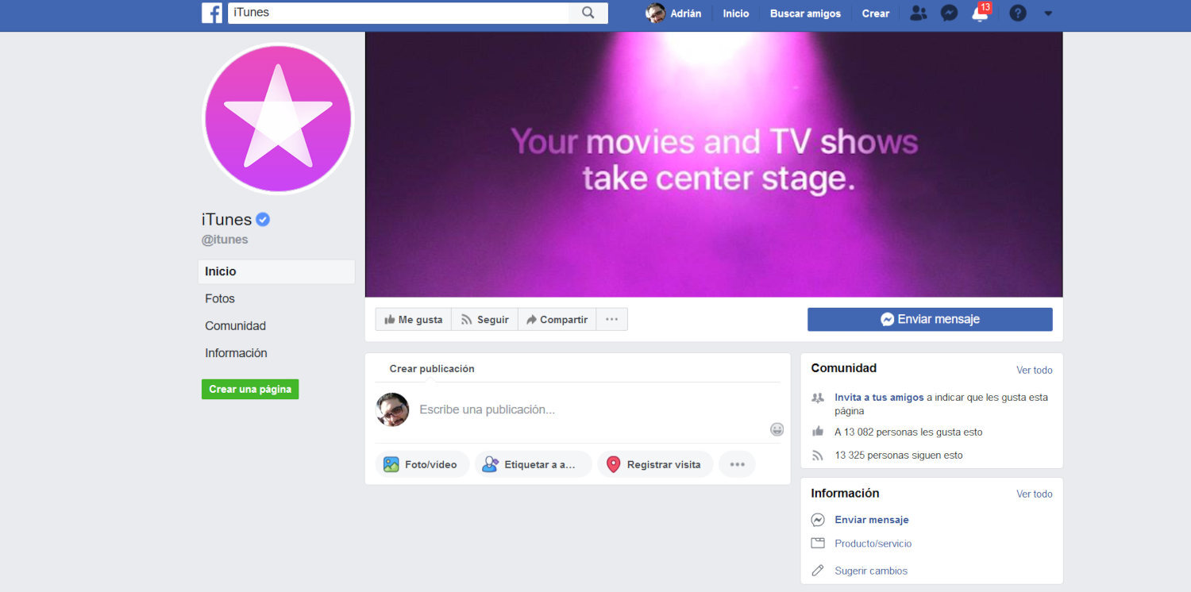Open notifications bell with 13 badge
The height and width of the screenshot is (592, 1191).
click(x=980, y=13)
